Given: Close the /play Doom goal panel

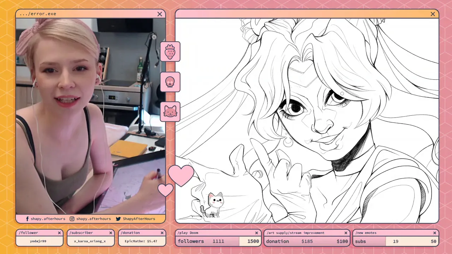Looking at the screenshot, I should (x=257, y=233).
